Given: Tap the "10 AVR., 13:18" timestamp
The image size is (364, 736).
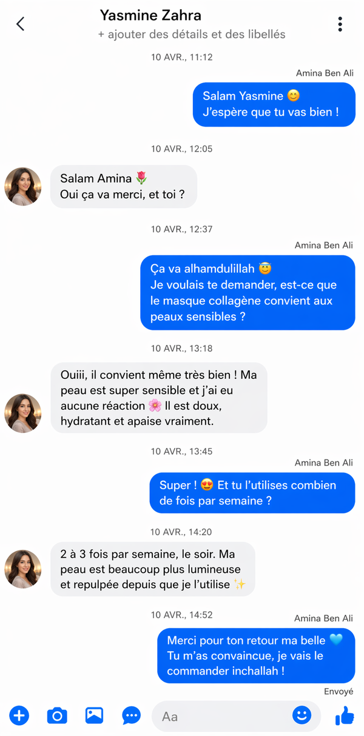Looking at the screenshot, I should (181, 349).
